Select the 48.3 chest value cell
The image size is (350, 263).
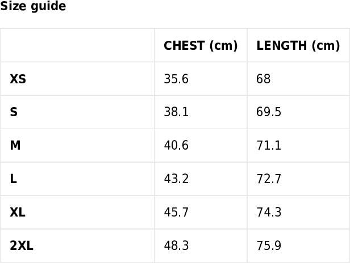tap(201, 245)
